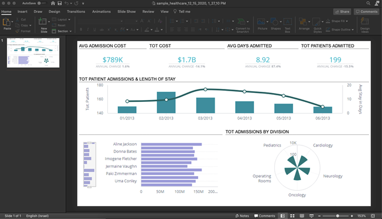
Task: Open Arrange options
Action: pyautogui.click(x=303, y=22)
